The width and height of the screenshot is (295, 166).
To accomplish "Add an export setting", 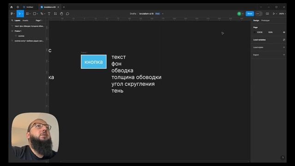I will click(284, 55).
